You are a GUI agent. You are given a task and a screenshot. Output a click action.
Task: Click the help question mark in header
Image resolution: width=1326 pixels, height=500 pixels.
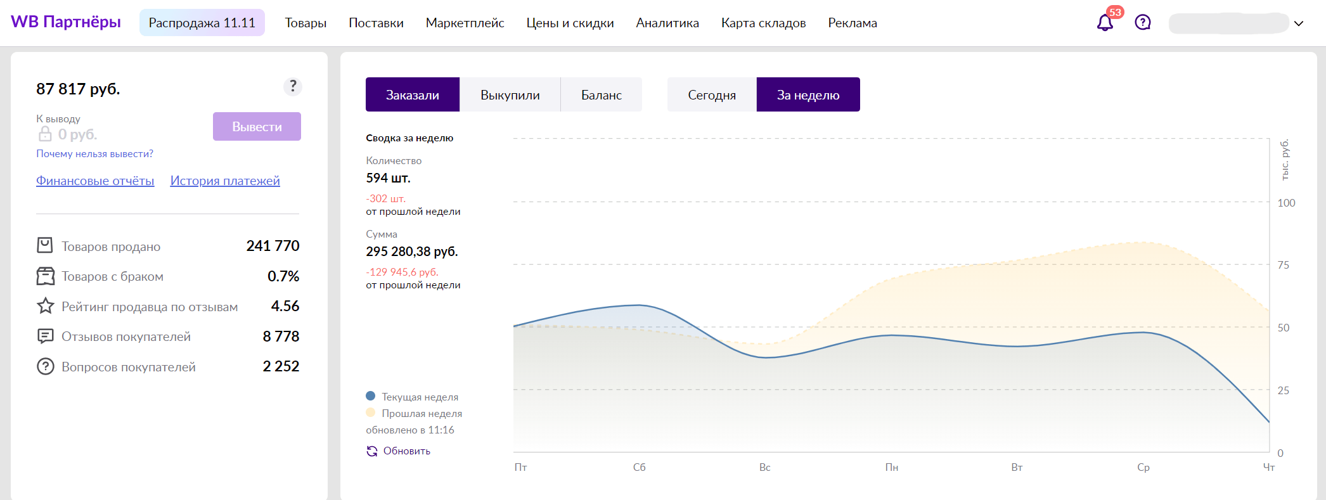[x=1143, y=23]
